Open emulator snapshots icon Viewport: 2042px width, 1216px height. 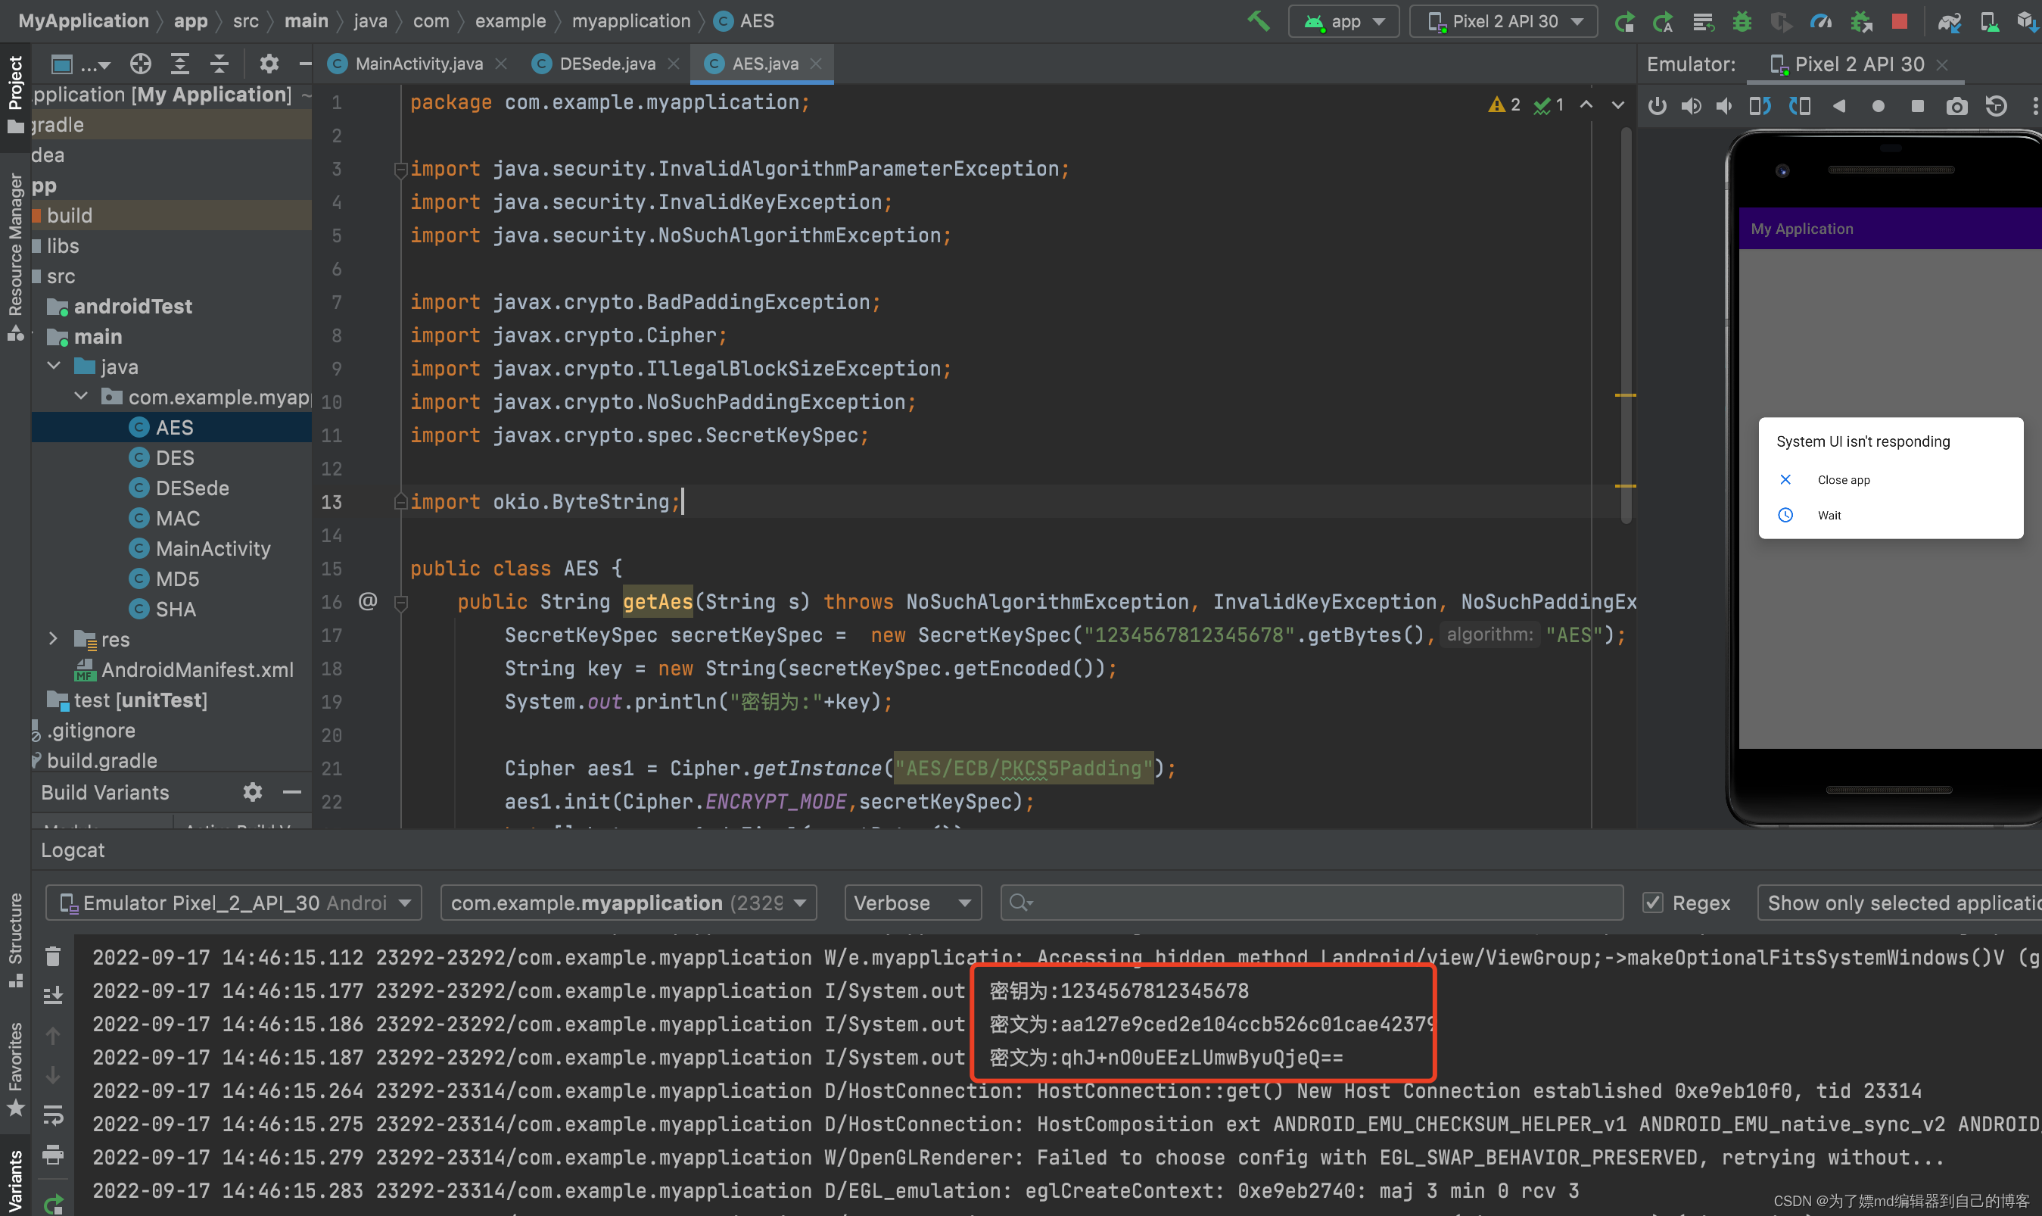coord(1996,106)
